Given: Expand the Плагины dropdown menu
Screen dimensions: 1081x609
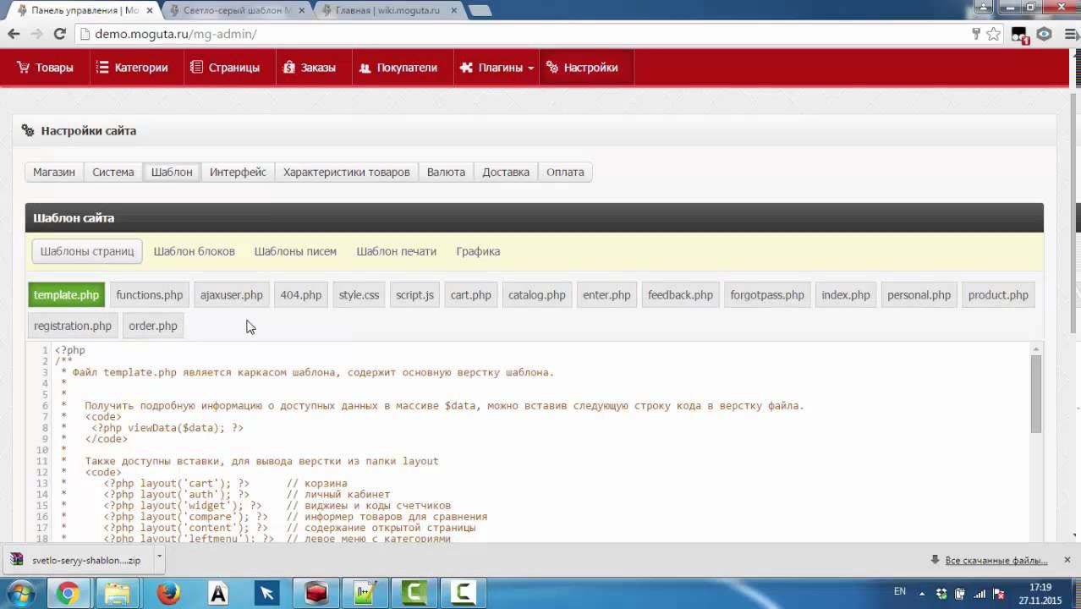Looking at the screenshot, I should coord(497,68).
